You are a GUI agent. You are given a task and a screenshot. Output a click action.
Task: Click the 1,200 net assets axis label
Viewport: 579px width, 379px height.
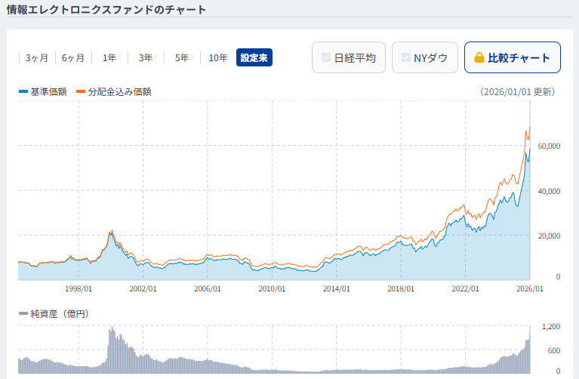[551, 327]
